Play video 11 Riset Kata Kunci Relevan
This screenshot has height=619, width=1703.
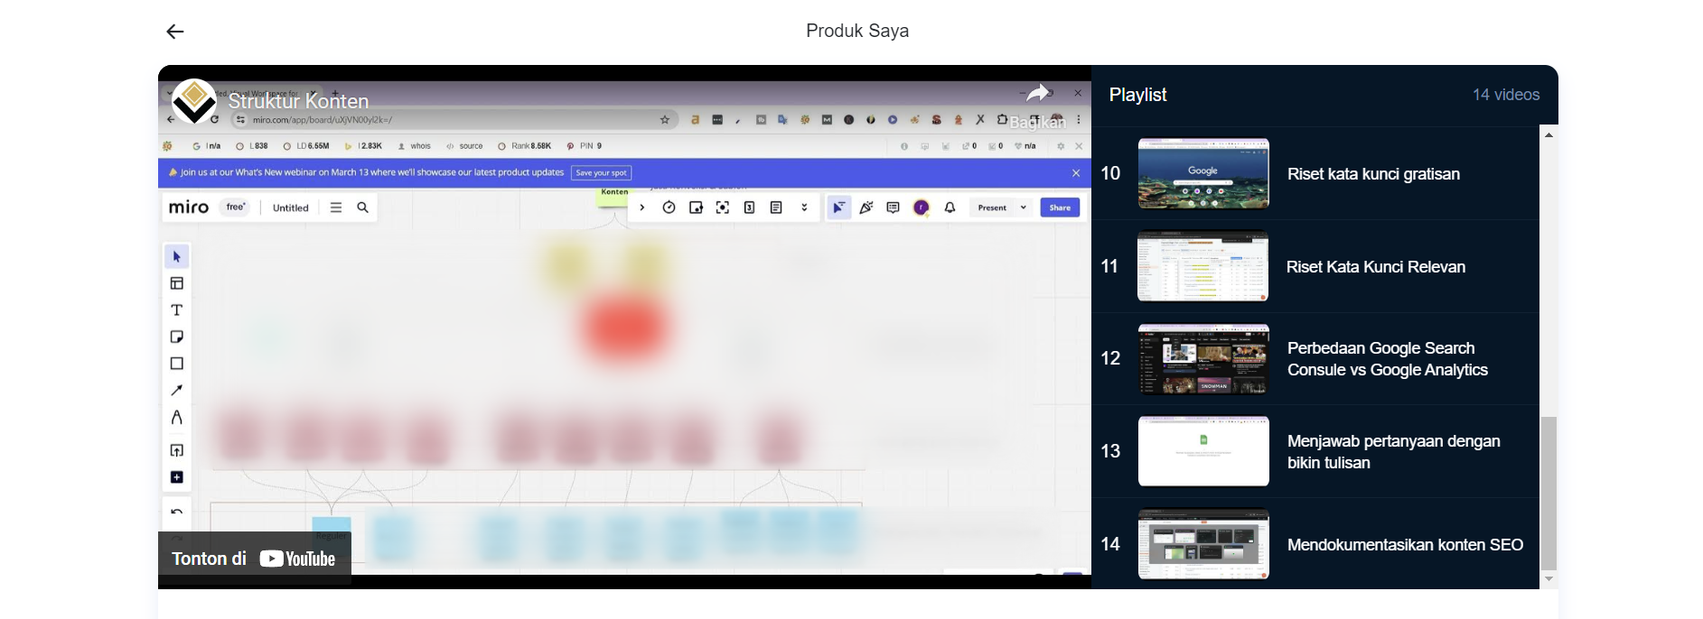[x=1315, y=267]
